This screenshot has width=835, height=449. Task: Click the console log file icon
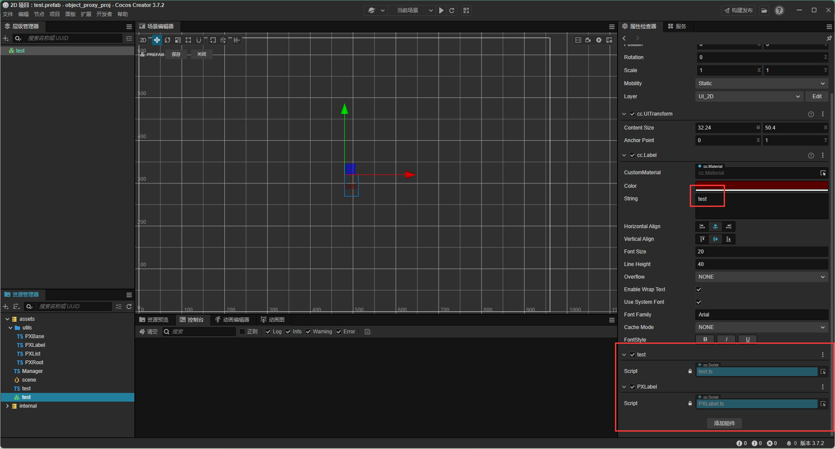click(367, 332)
